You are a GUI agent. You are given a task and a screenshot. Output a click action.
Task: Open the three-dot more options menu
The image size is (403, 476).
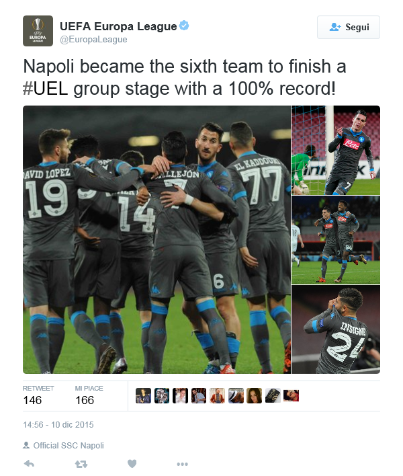coord(183,464)
